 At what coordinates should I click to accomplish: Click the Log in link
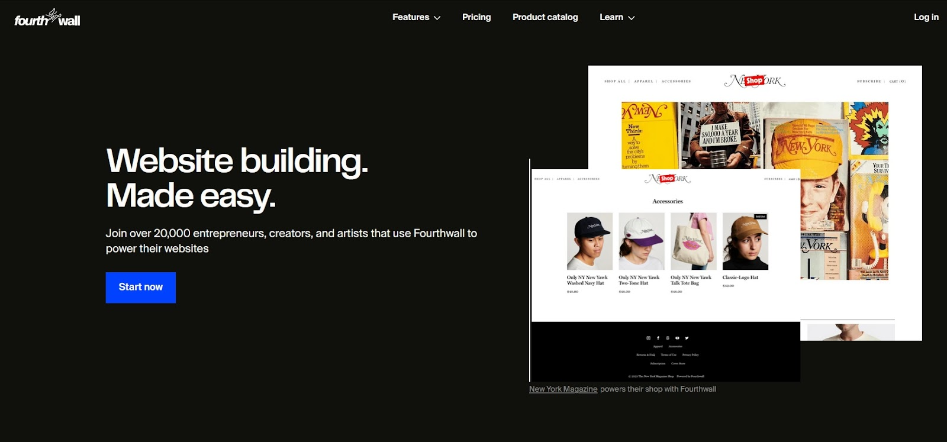tap(926, 17)
